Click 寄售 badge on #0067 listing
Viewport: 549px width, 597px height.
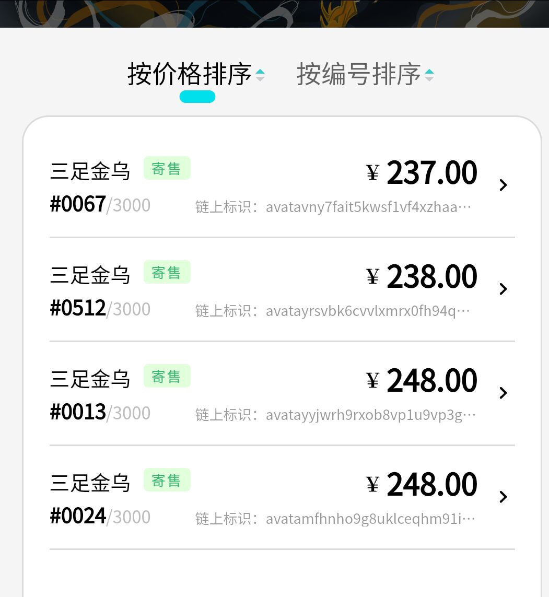pos(167,169)
